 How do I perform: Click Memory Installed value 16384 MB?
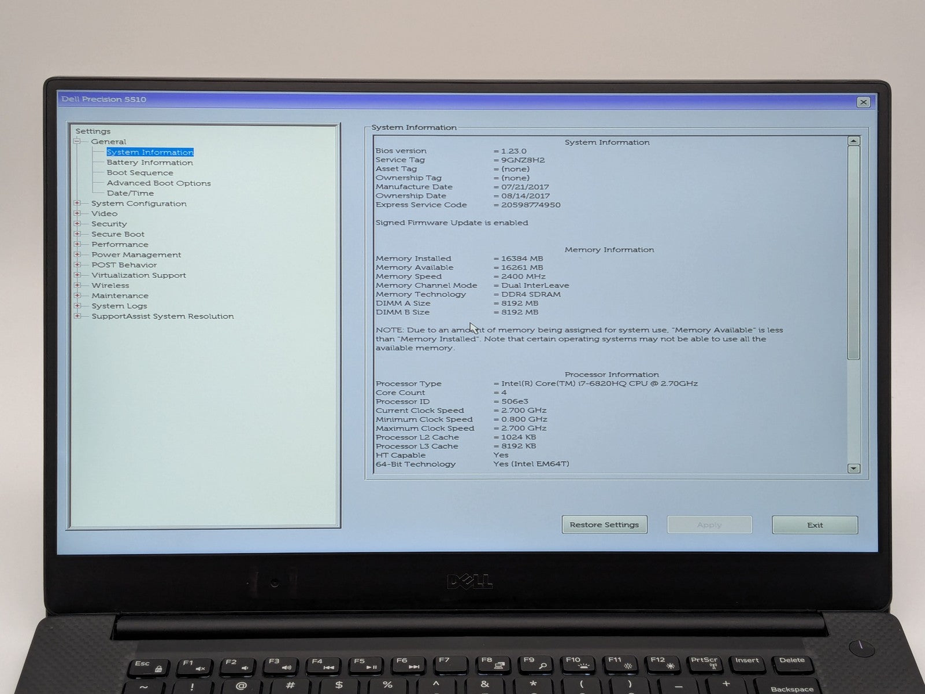522,259
